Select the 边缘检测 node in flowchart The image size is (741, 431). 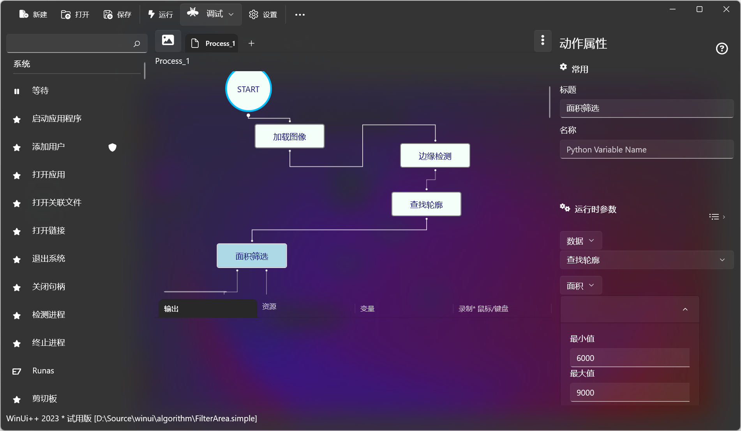coord(435,156)
